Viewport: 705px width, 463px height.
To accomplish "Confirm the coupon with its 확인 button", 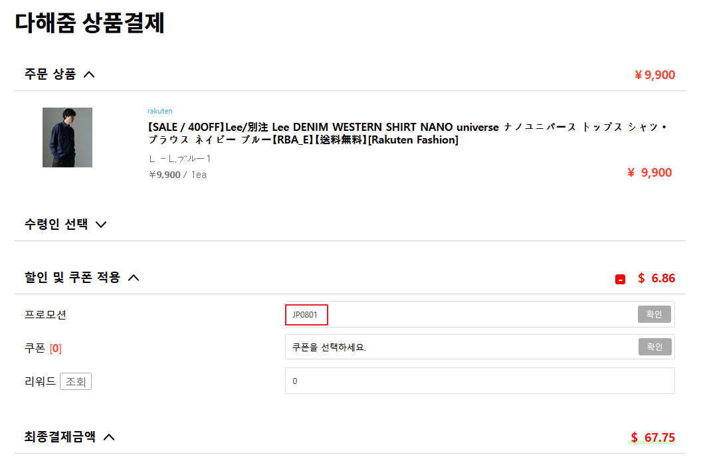I will point(655,347).
